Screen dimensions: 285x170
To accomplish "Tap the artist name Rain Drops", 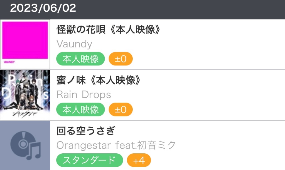I will click(x=83, y=95).
